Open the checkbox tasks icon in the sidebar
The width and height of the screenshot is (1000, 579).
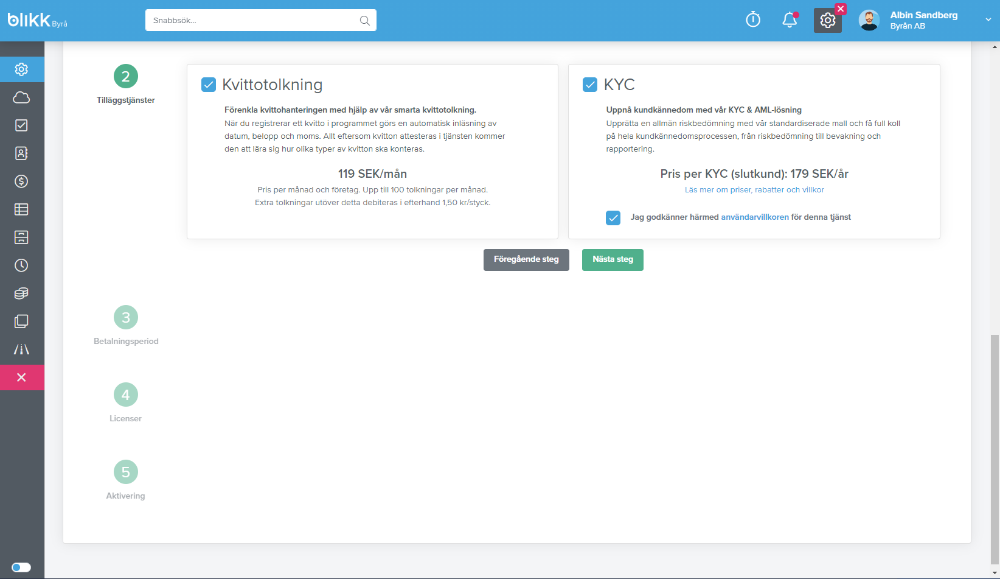tap(21, 125)
